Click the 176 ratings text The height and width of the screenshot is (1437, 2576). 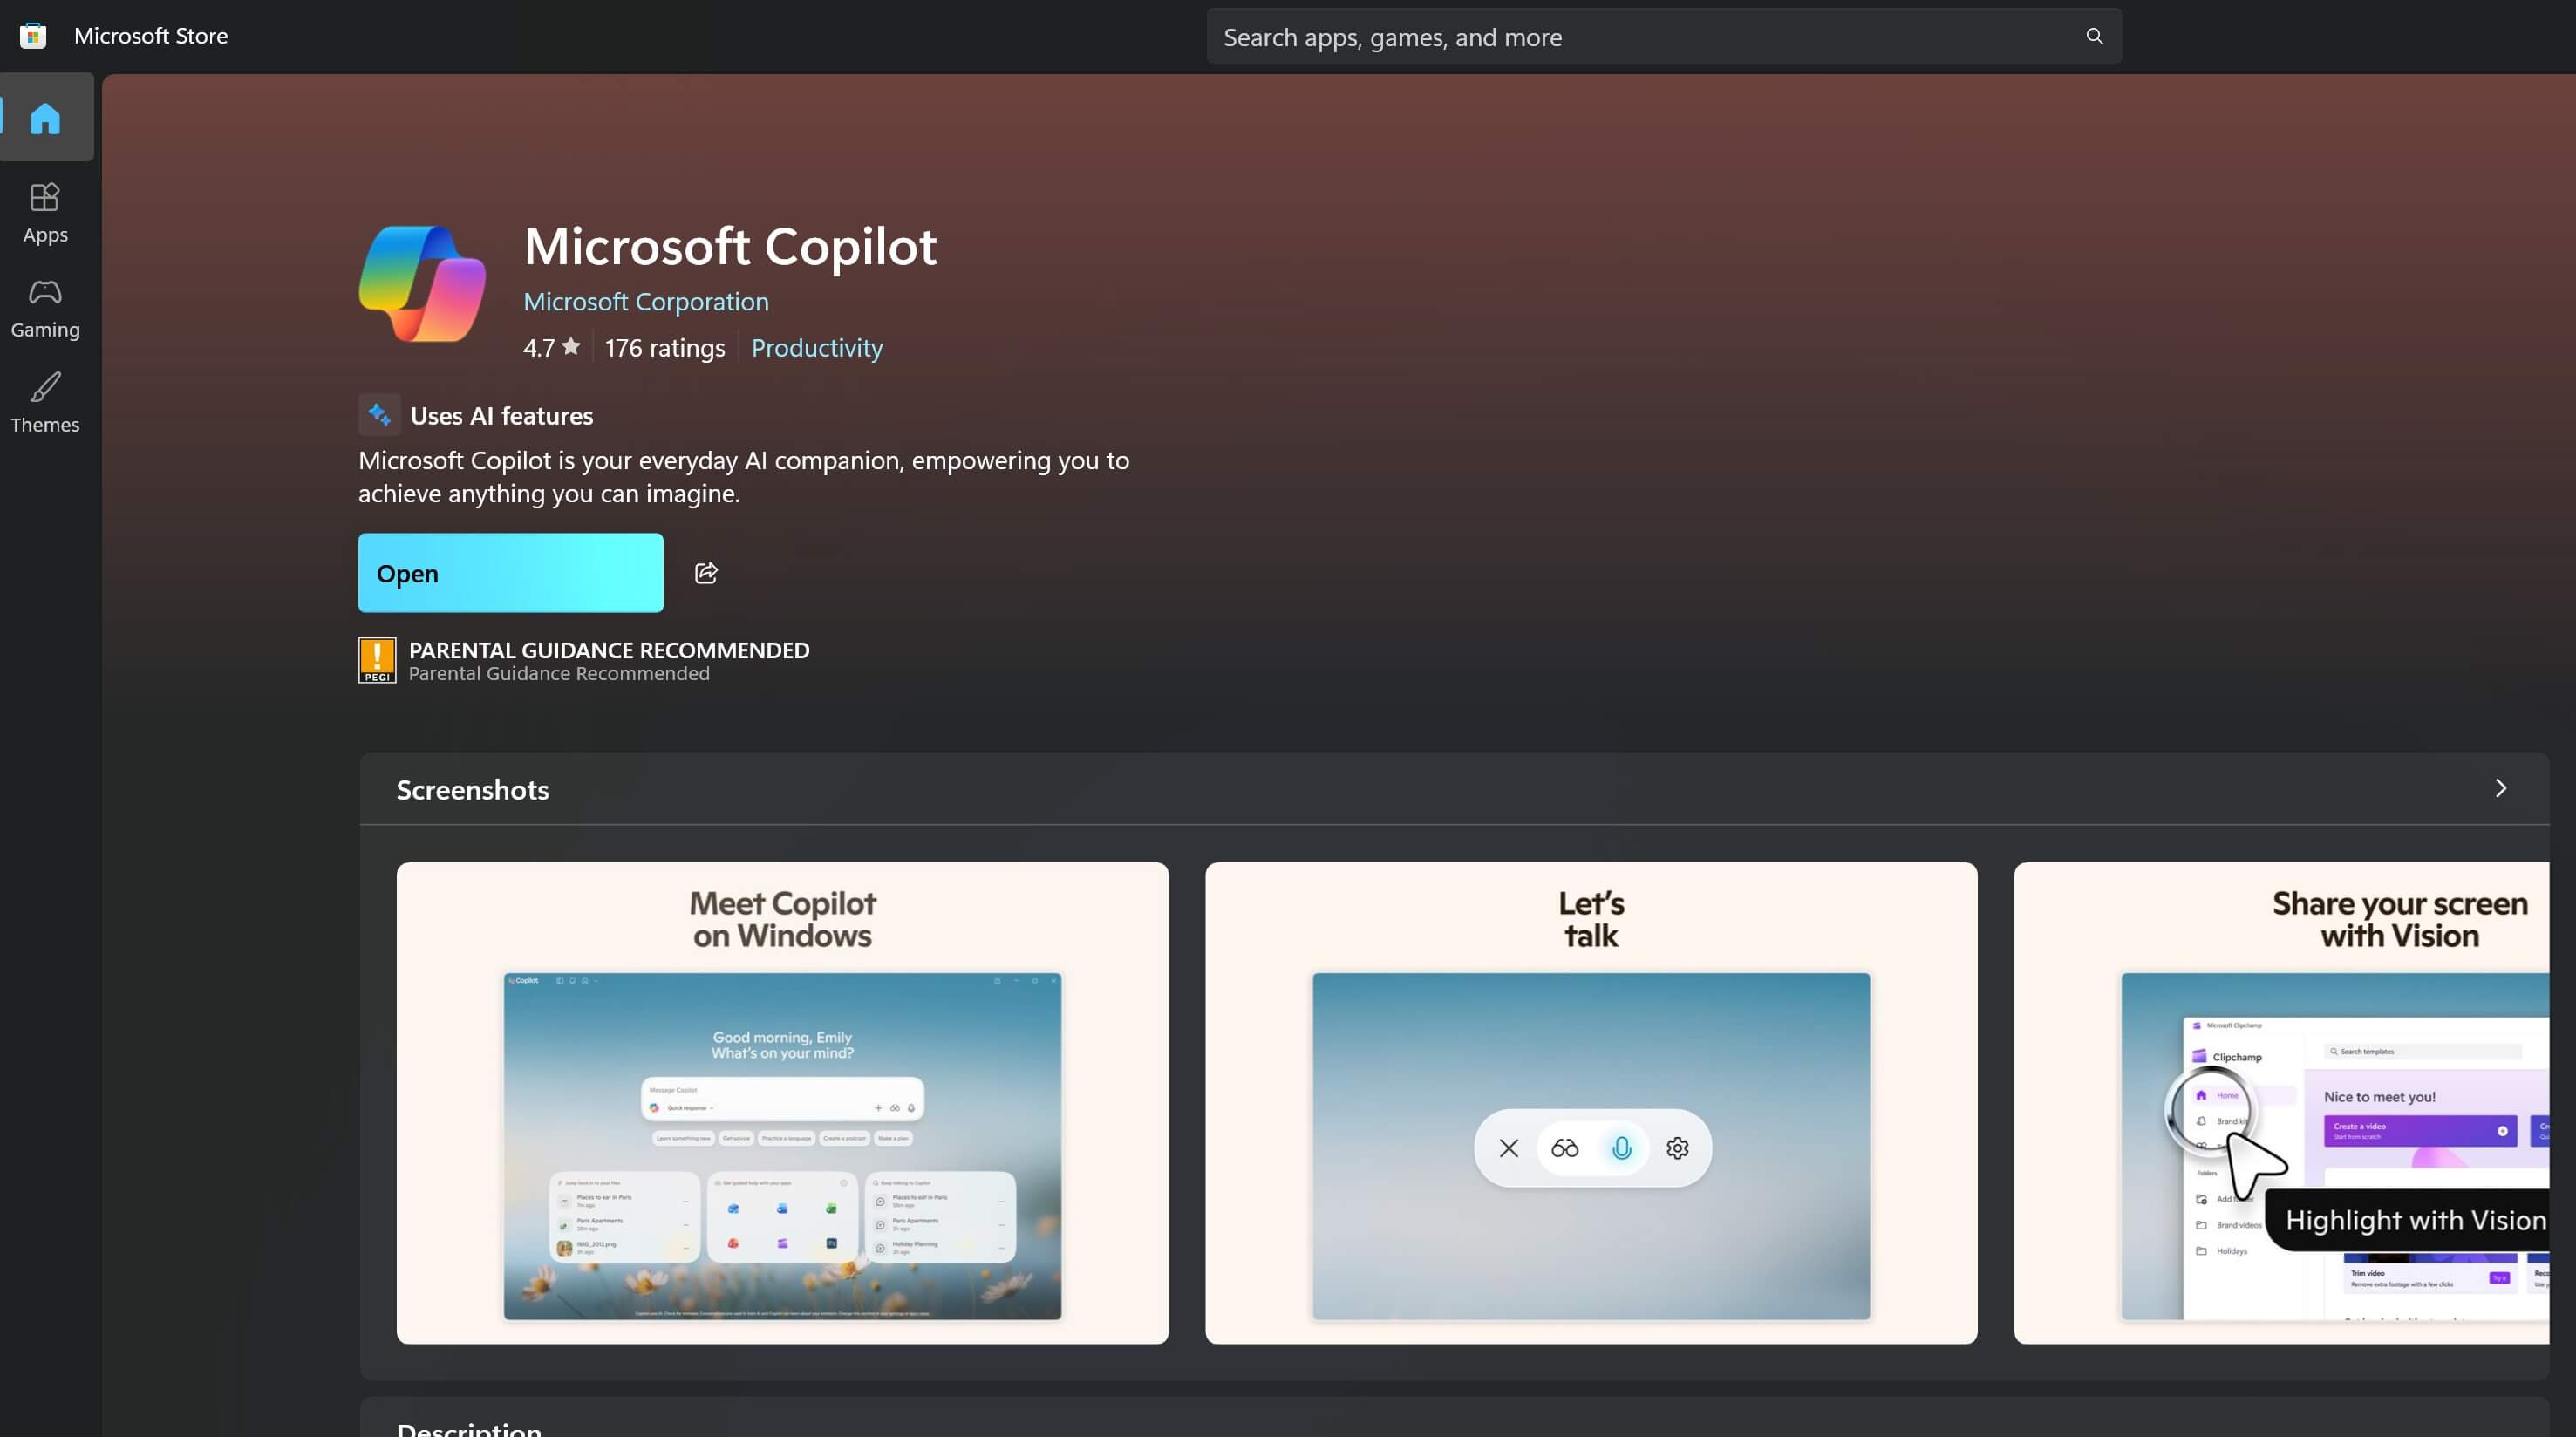(x=664, y=348)
